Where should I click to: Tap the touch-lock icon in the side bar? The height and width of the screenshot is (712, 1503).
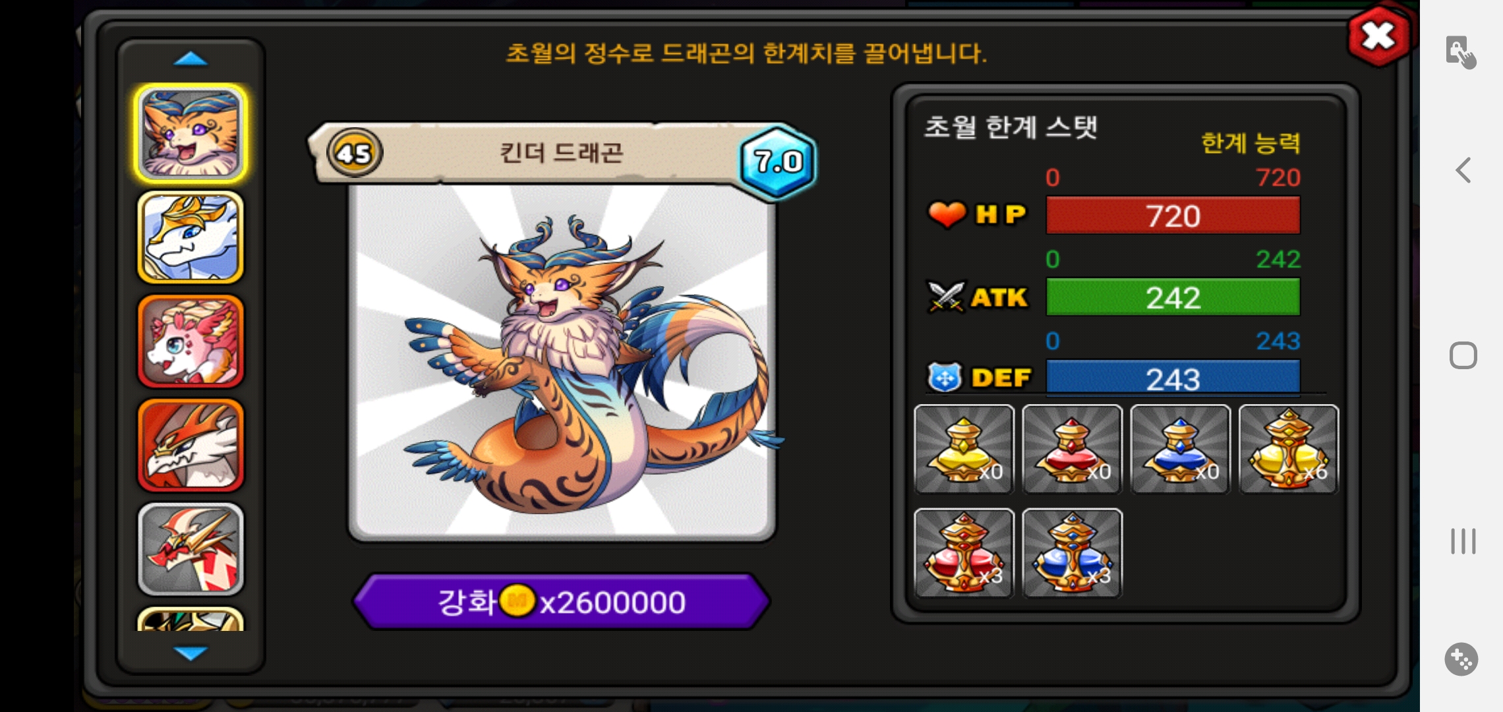[1461, 52]
